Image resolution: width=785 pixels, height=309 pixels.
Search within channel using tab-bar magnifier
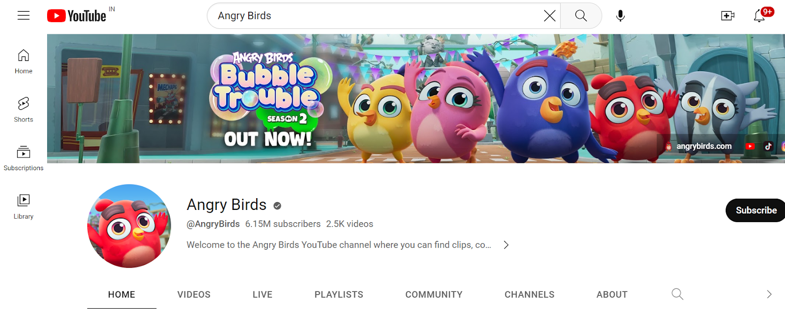click(x=678, y=294)
